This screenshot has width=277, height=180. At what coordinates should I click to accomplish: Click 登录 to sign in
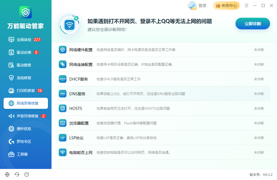[202, 6]
